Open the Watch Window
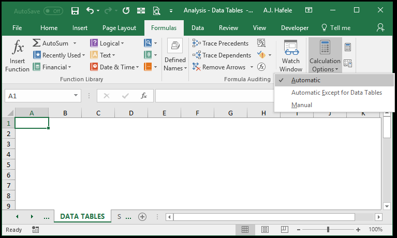The image size is (397, 238). click(291, 56)
